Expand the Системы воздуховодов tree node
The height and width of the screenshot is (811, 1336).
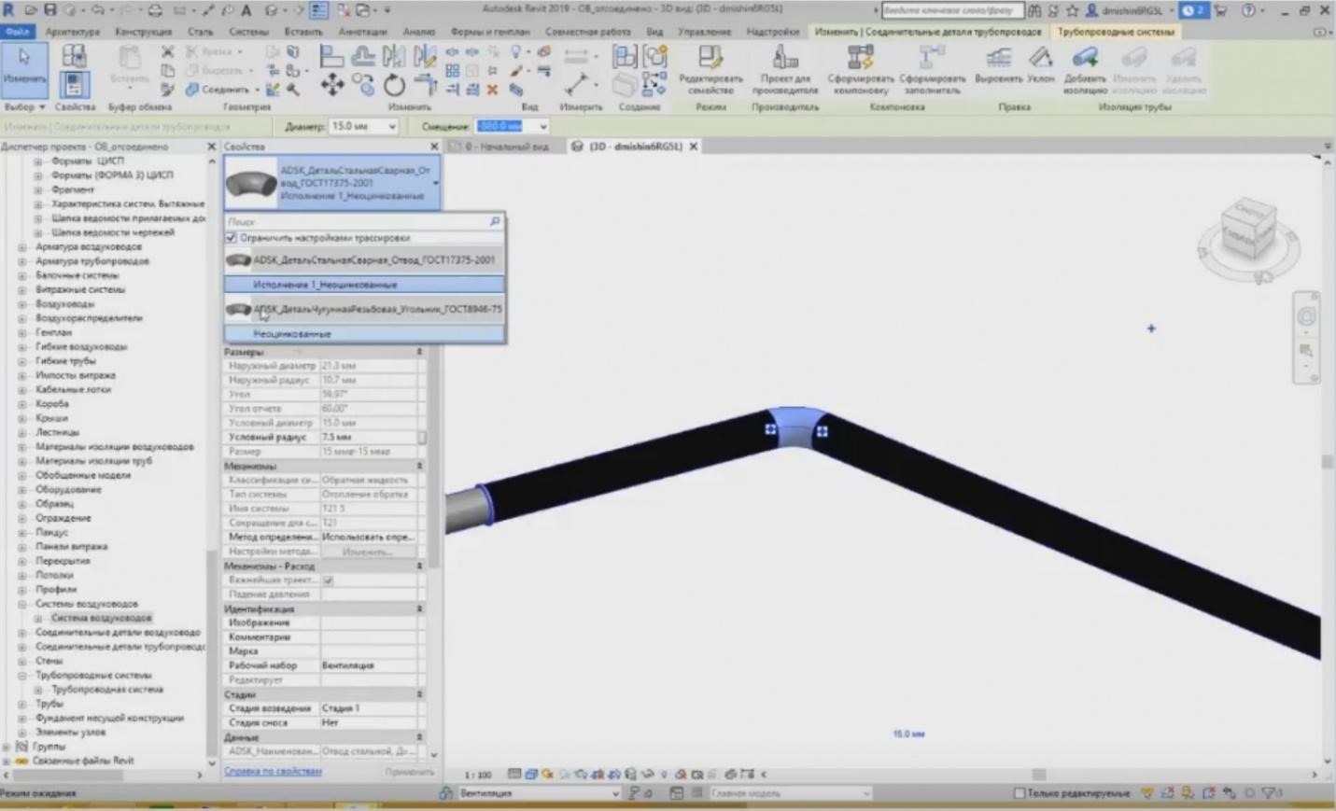[22, 604]
